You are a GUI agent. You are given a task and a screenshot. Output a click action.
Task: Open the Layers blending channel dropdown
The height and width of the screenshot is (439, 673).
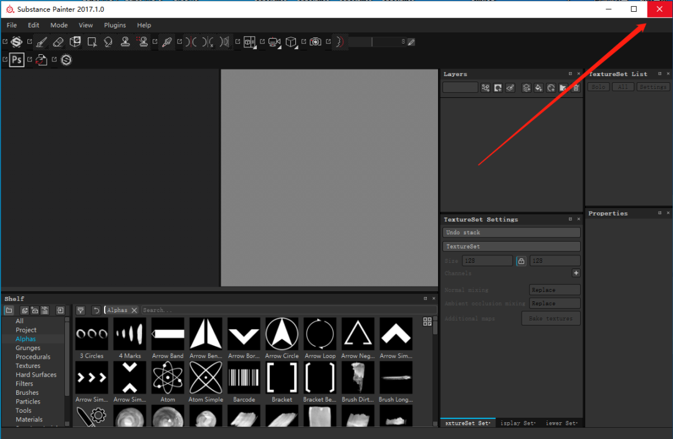(460, 87)
